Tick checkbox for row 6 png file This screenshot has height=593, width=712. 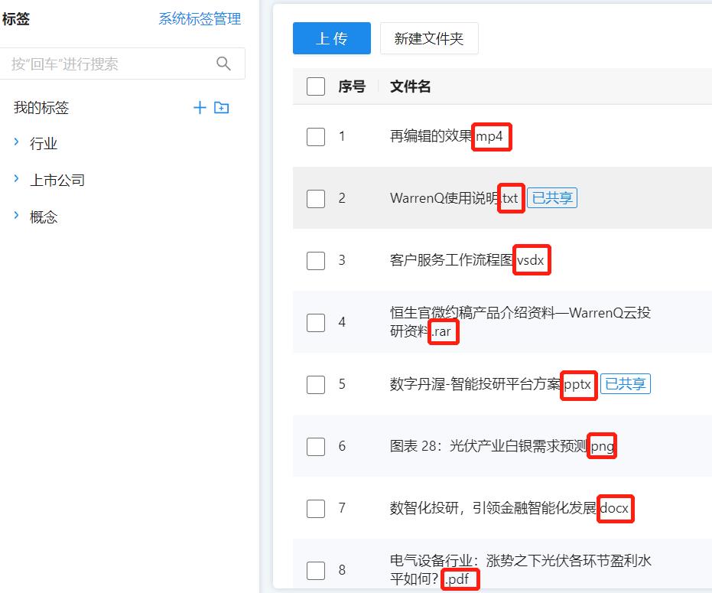point(316,446)
